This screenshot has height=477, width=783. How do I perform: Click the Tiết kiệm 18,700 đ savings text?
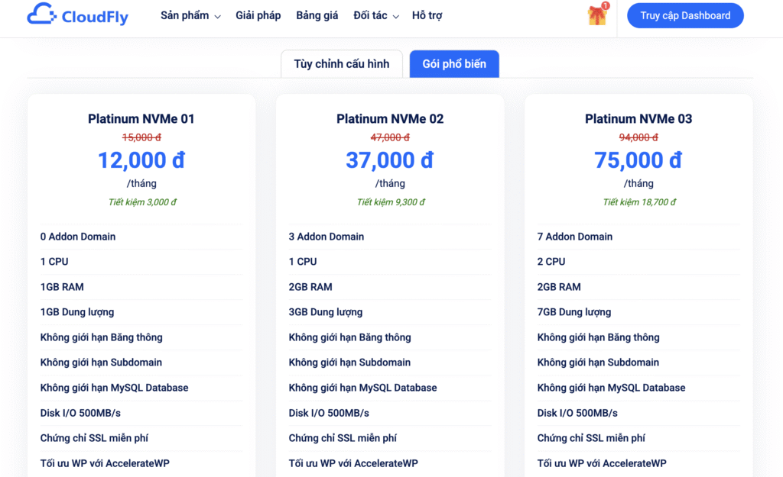pos(638,202)
